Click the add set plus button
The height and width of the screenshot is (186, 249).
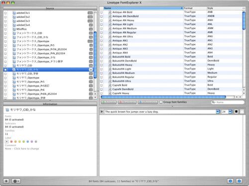(x=6, y=181)
